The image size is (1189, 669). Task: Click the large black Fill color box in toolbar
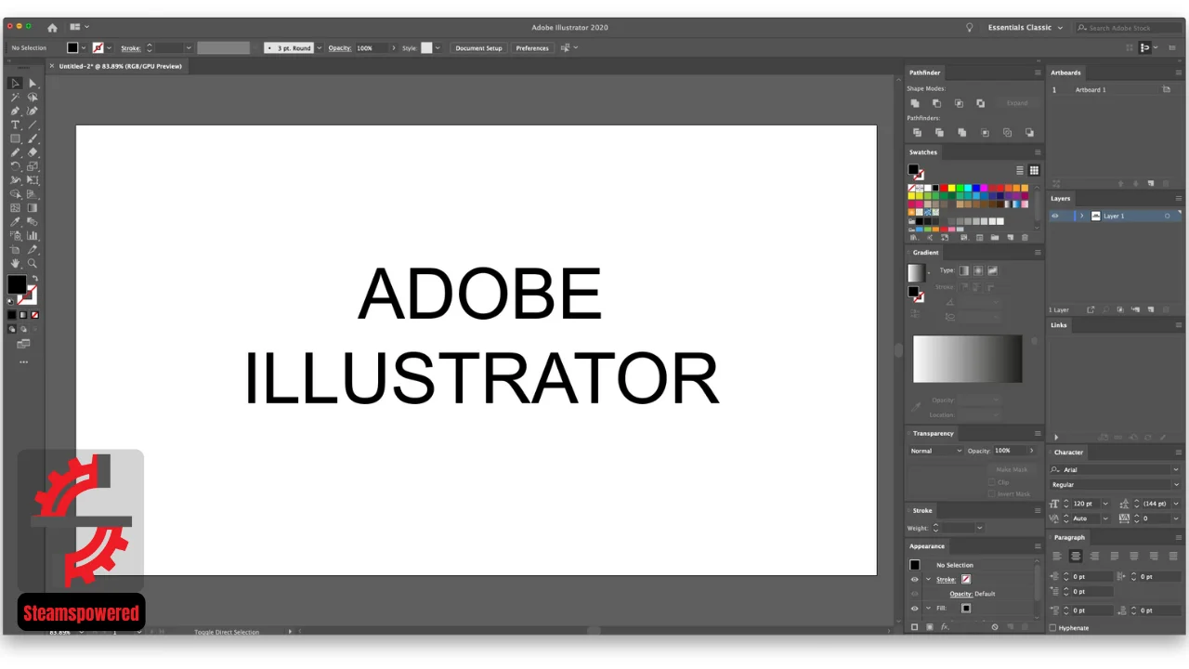coord(17,284)
